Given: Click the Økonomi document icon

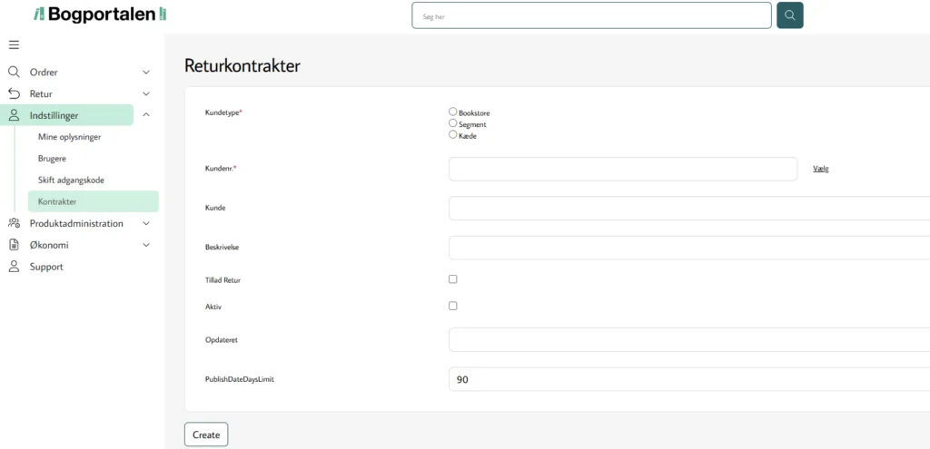Looking at the screenshot, I should pyautogui.click(x=14, y=245).
